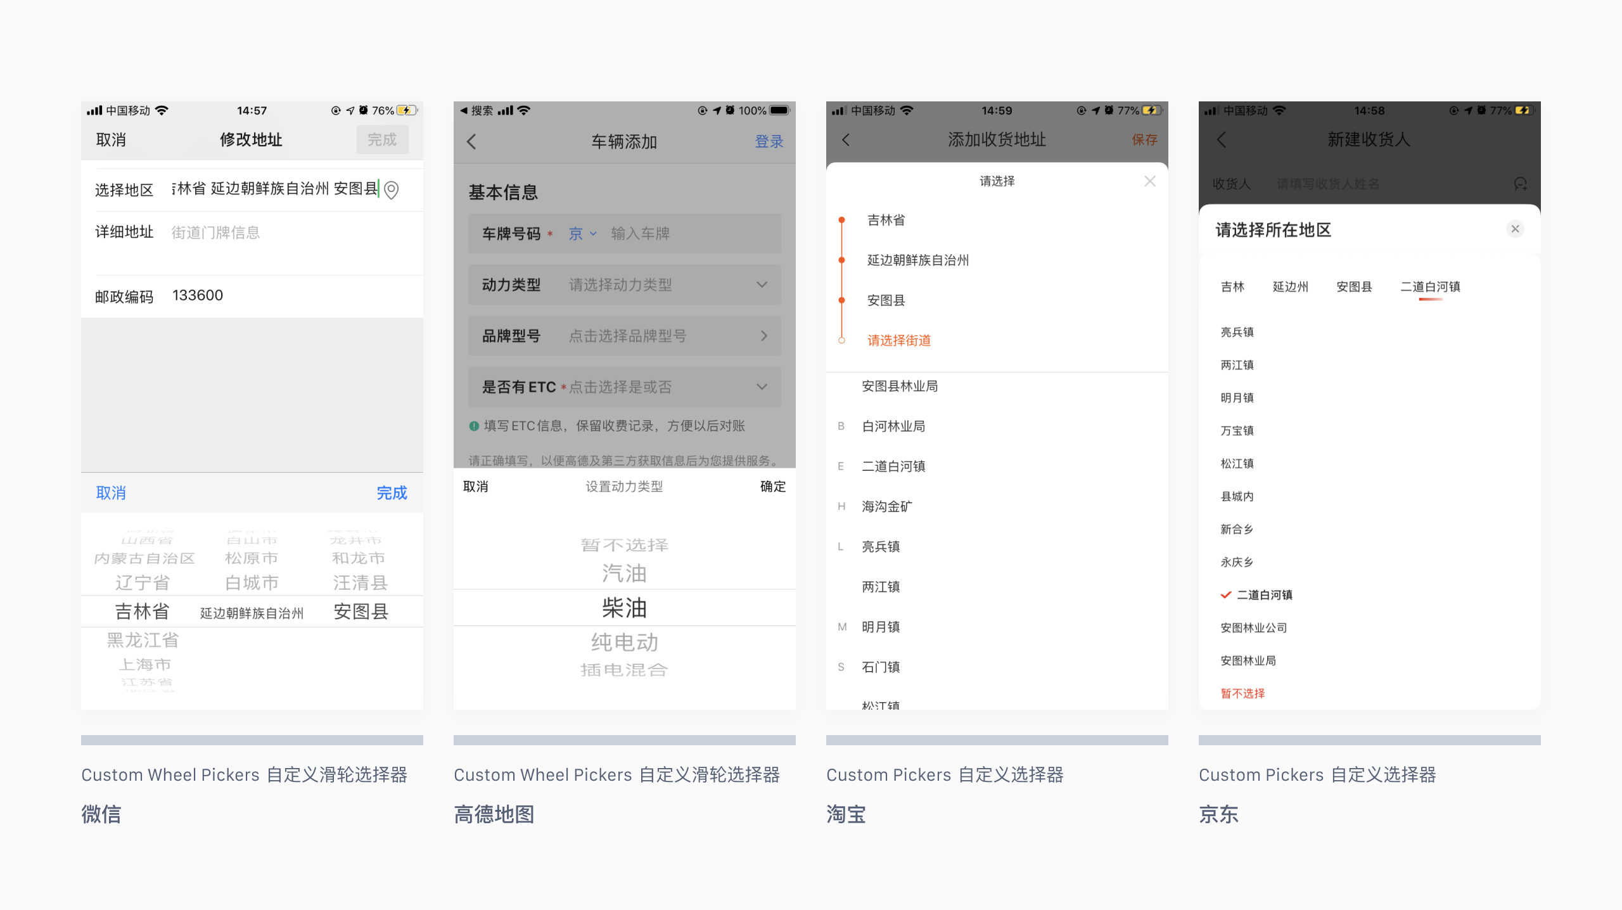The image size is (1622, 910).
Task: Tap greyed 完成 button in 修改地址 header
Action: [382, 139]
